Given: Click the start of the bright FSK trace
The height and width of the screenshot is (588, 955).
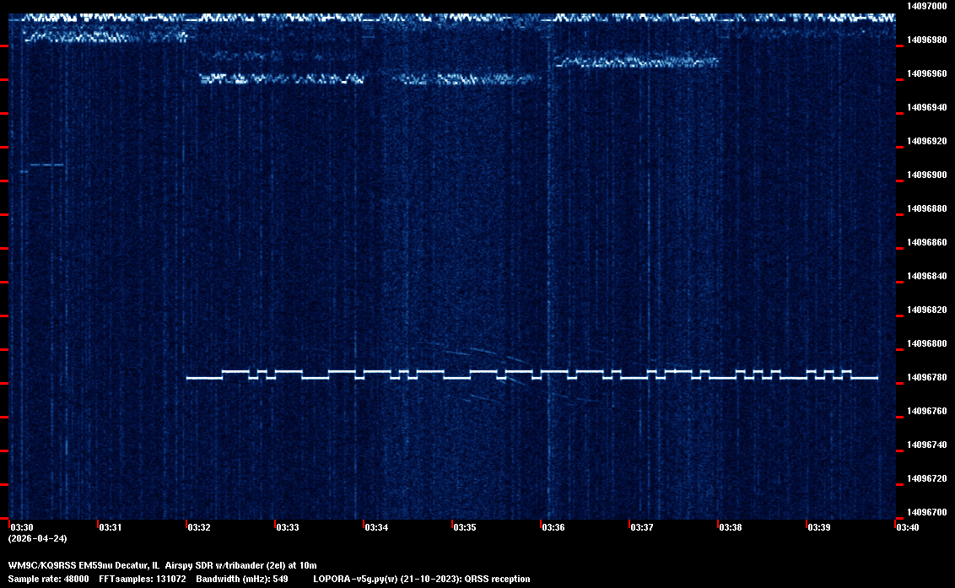Looking at the screenshot, I should coord(189,378).
